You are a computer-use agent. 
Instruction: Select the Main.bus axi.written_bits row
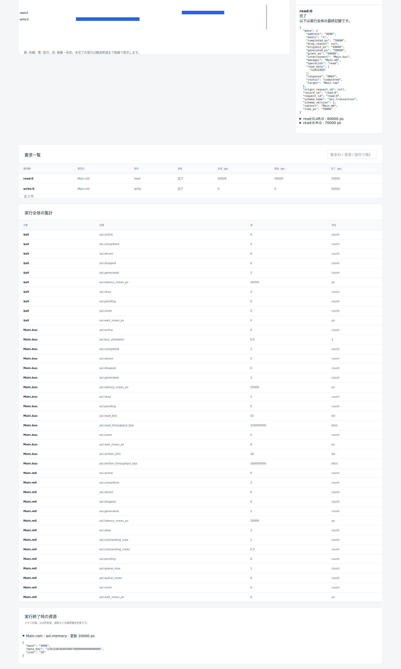(x=200, y=454)
